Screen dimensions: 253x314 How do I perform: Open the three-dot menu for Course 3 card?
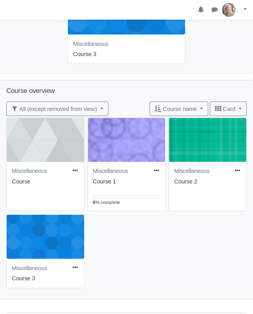[x=75, y=267]
